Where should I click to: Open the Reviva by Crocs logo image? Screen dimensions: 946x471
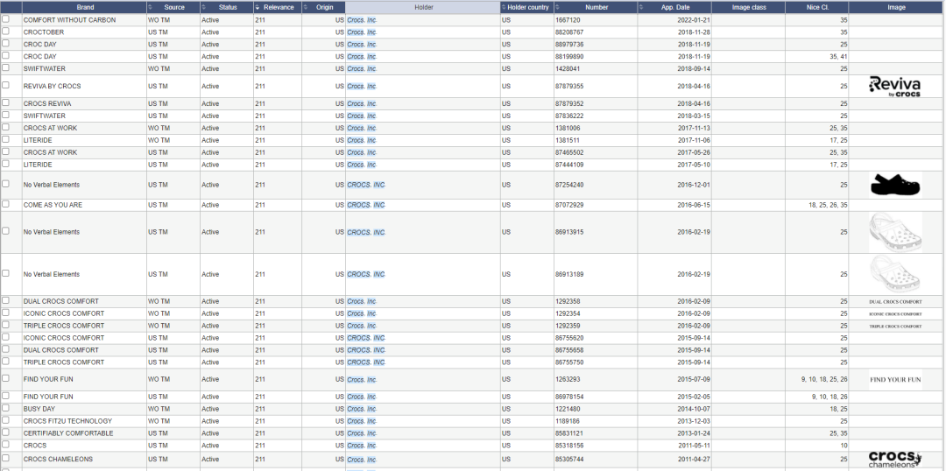coord(895,87)
